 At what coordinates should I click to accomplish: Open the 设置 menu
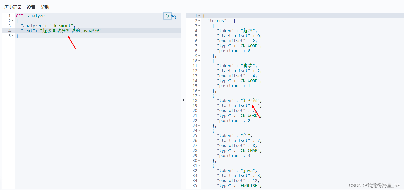pos(31,7)
